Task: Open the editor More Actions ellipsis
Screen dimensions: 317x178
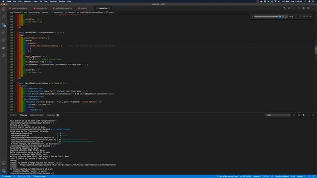Action: tap(313, 8)
